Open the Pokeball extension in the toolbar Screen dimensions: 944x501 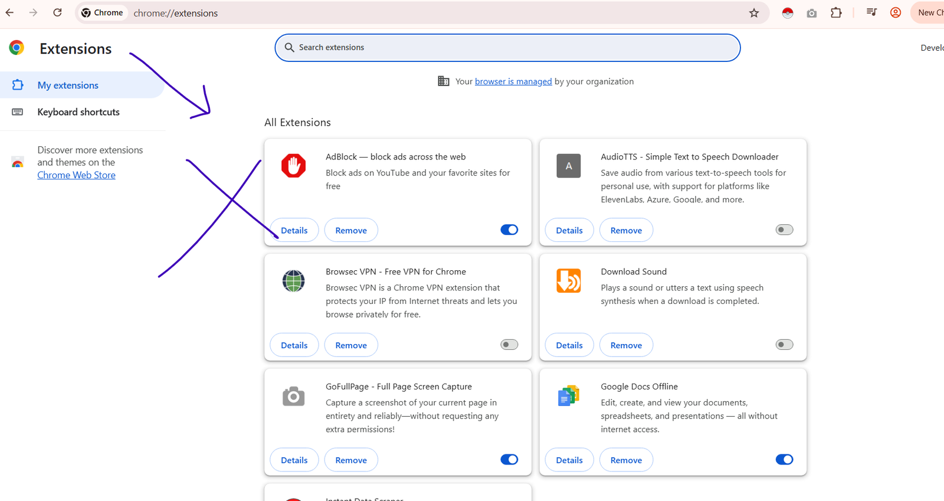(788, 13)
